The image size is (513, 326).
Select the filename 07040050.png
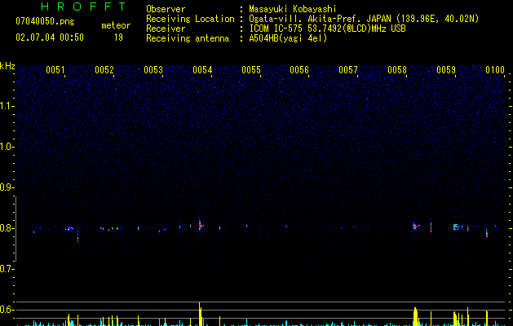pos(45,22)
